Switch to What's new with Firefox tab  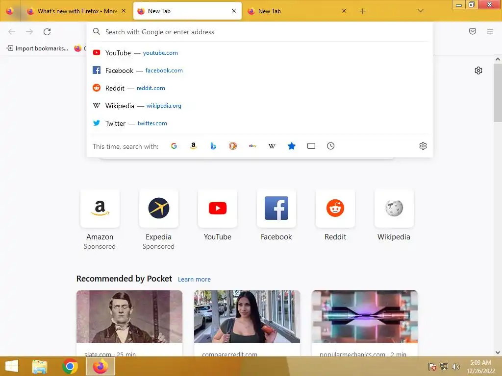77,11
